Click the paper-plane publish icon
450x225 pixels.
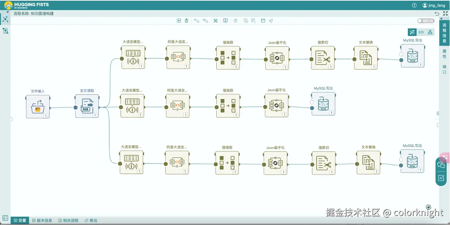click(x=271, y=21)
